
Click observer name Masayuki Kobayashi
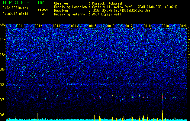[x=108, y=3]
